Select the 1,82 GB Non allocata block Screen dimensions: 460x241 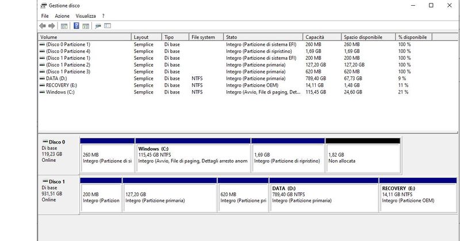(x=363, y=155)
